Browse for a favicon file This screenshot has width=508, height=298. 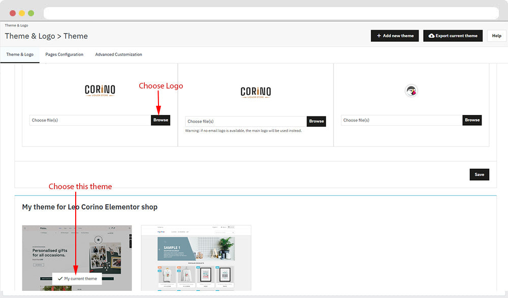472,120
